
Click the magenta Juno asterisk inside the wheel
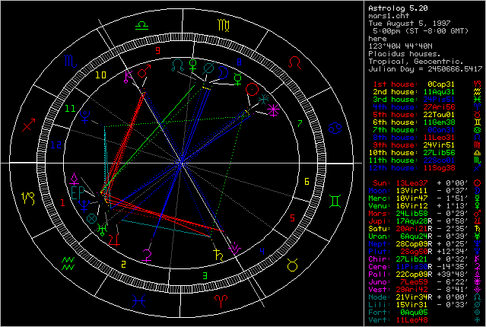[273, 110]
